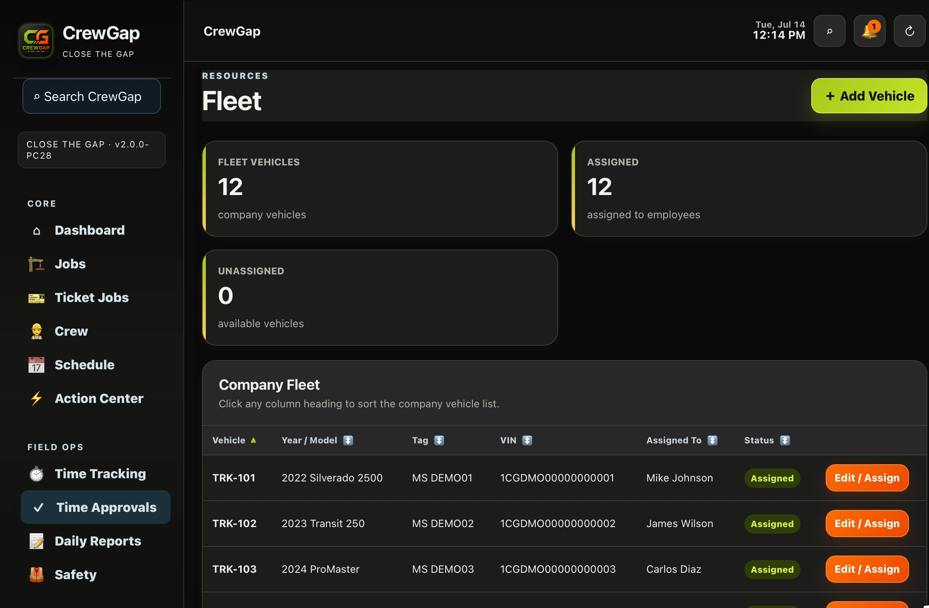Image resolution: width=929 pixels, height=608 pixels.
Task: Click the Assigned summary card
Action: point(749,189)
